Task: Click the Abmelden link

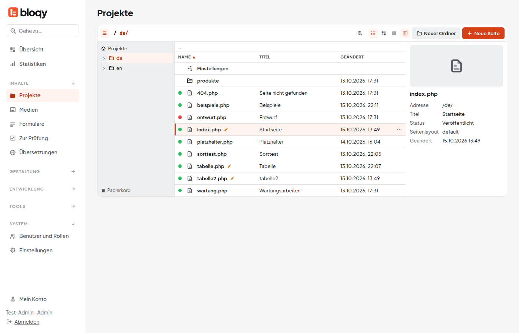Action: pyautogui.click(x=27, y=322)
